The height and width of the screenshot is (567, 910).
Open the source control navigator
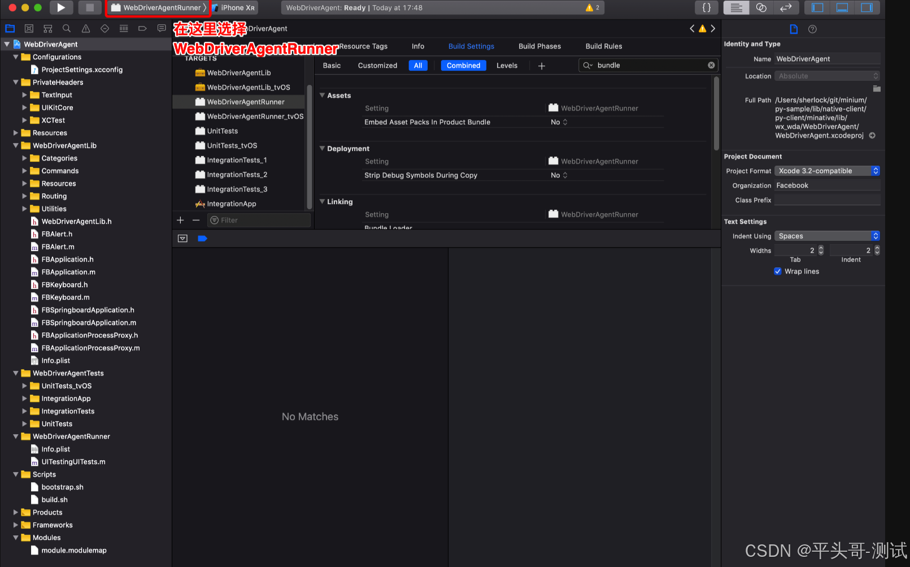[x=29, y=28]
